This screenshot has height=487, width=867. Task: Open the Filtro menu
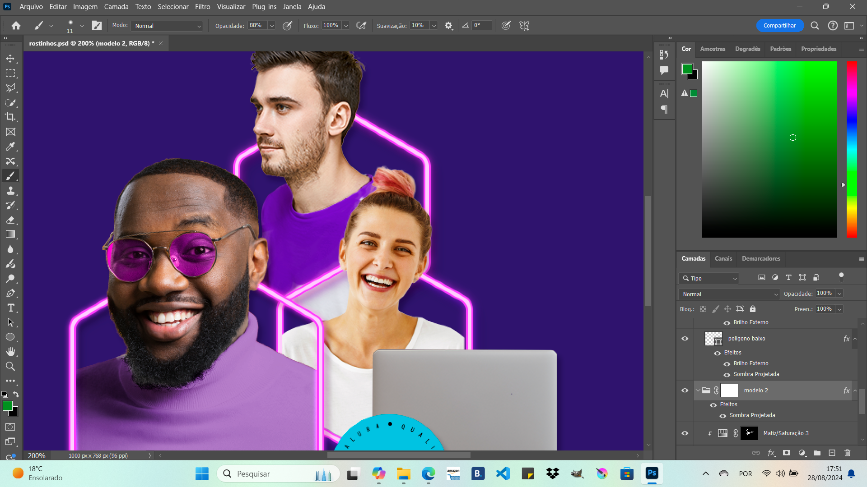(202, 7)
